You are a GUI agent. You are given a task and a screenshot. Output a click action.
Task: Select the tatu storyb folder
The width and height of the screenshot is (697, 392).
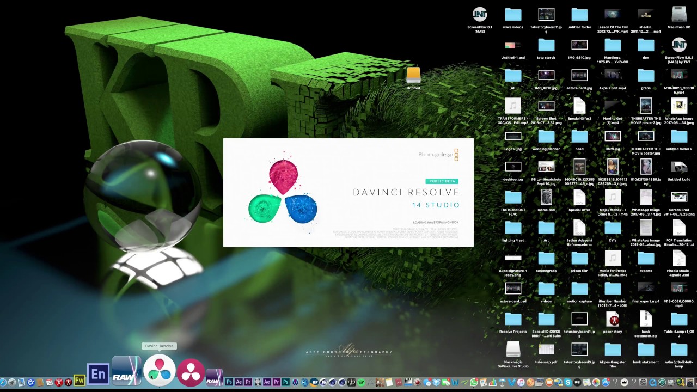coord(546,48)
